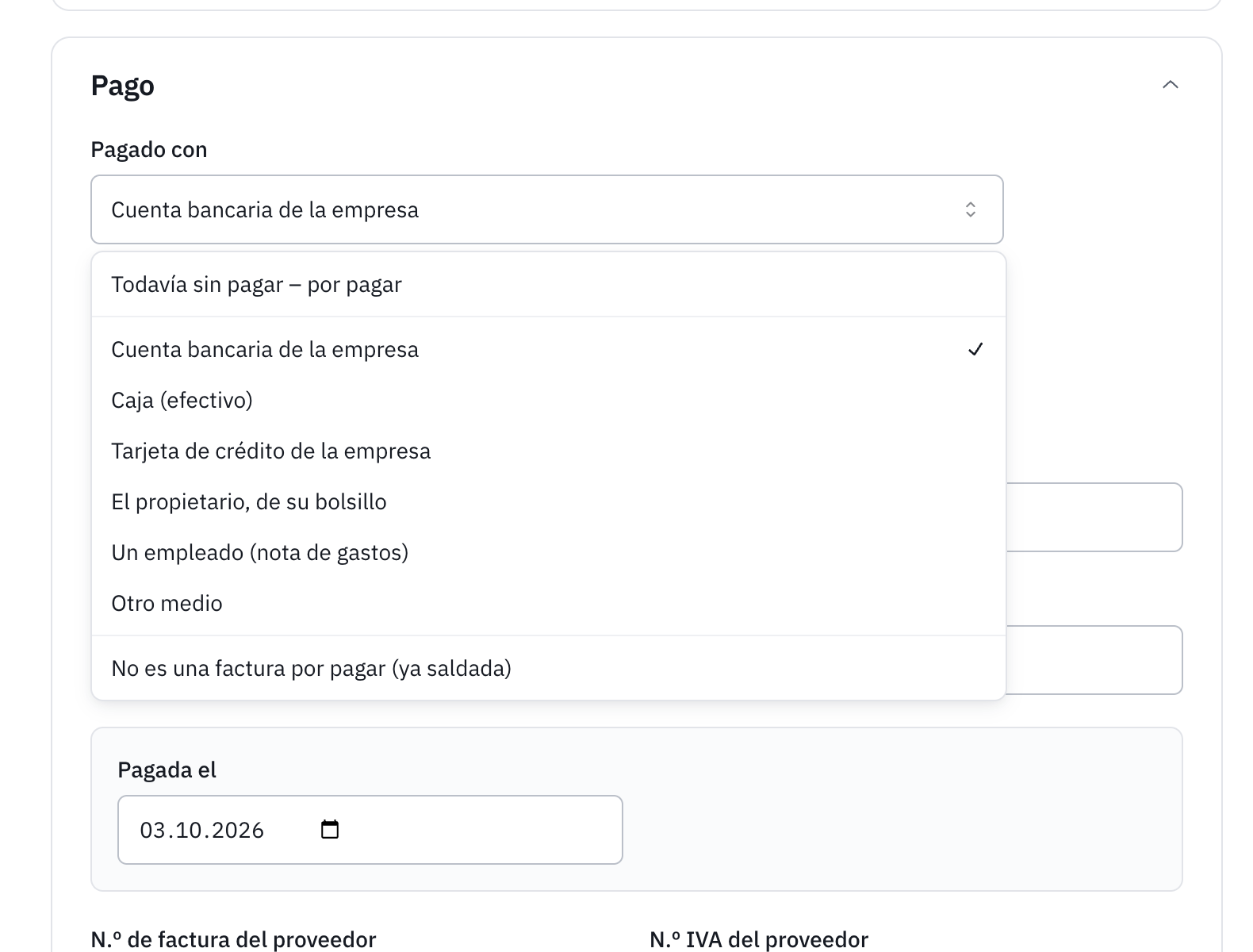The image size is (1253, 952).
Task: Click the 'Pagada el' date field
Action: point(370,830)
